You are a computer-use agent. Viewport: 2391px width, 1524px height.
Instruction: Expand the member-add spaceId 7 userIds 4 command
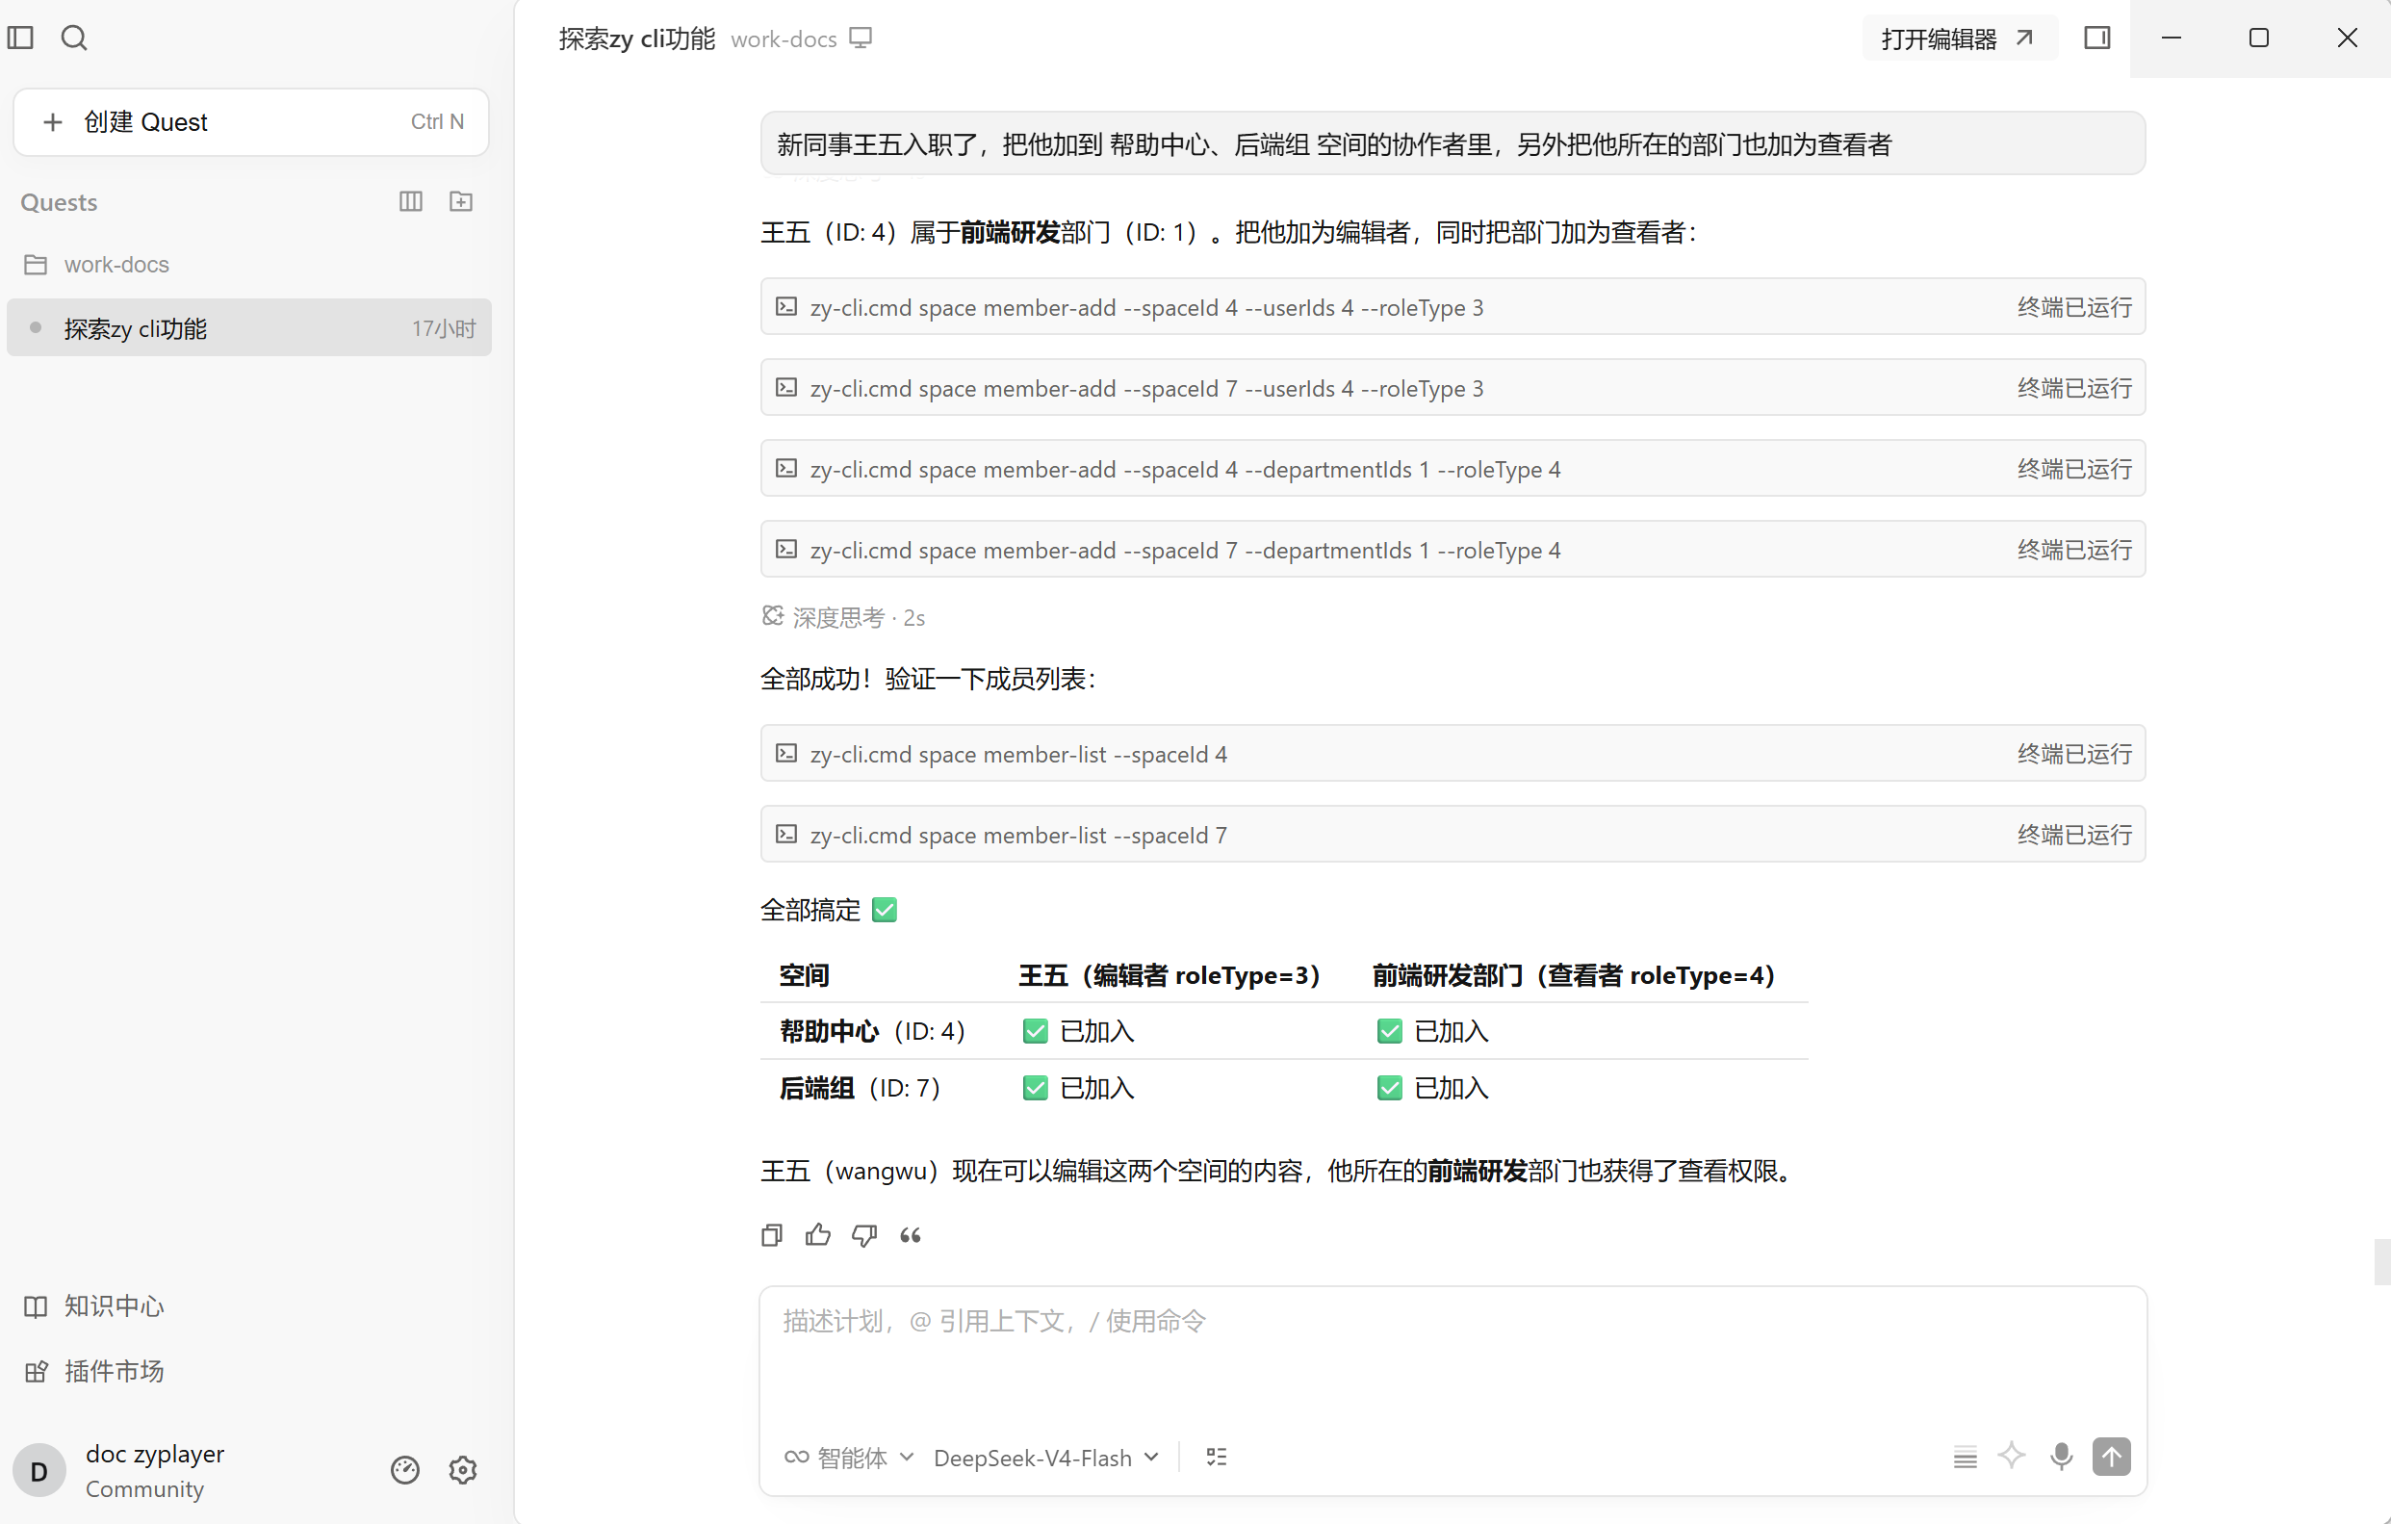tap(1453, 387)
